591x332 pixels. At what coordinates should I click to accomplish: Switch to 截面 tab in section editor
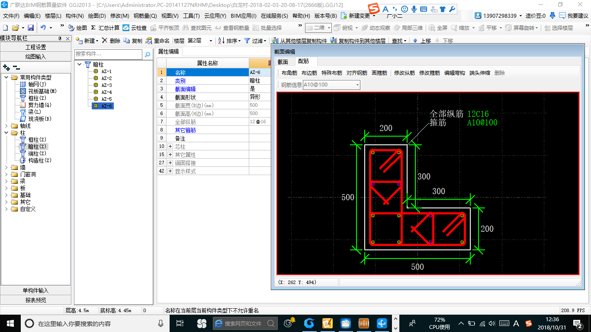[283, 62]
